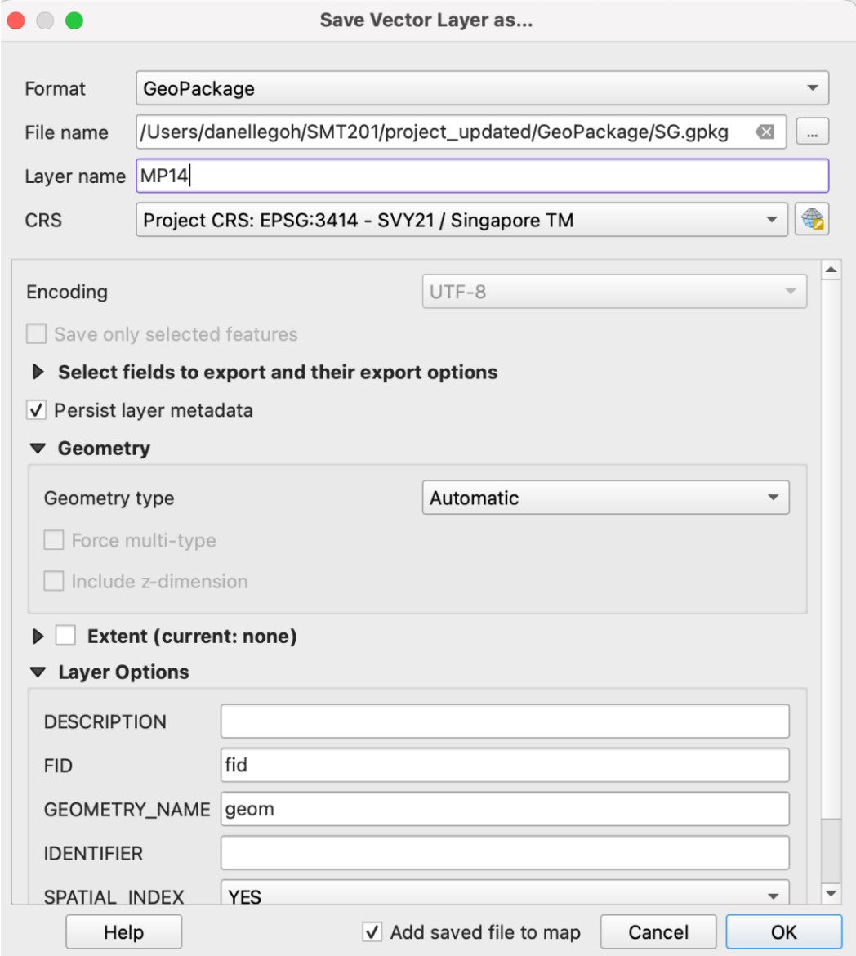Click the scrollbar up arrow
This screenshot has height=956, width=856.
coord(831,270)
